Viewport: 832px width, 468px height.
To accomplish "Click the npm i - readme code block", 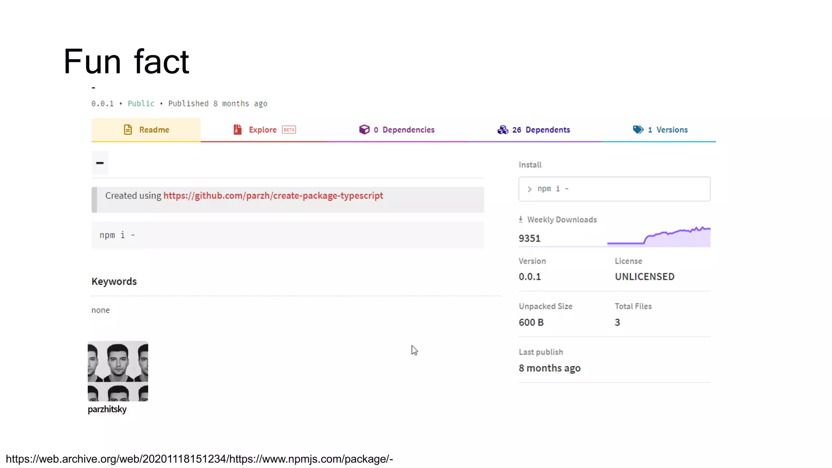I will (288, 235).
